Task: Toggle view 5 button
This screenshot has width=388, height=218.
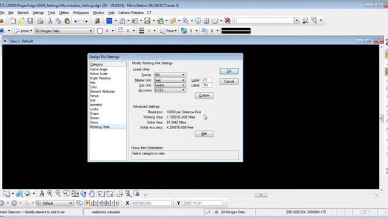Action: 104,203
